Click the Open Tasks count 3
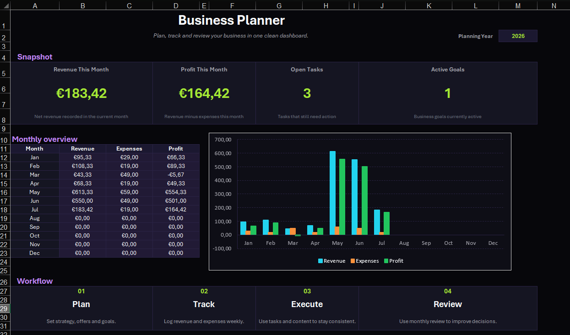 (x=307, y=93)
